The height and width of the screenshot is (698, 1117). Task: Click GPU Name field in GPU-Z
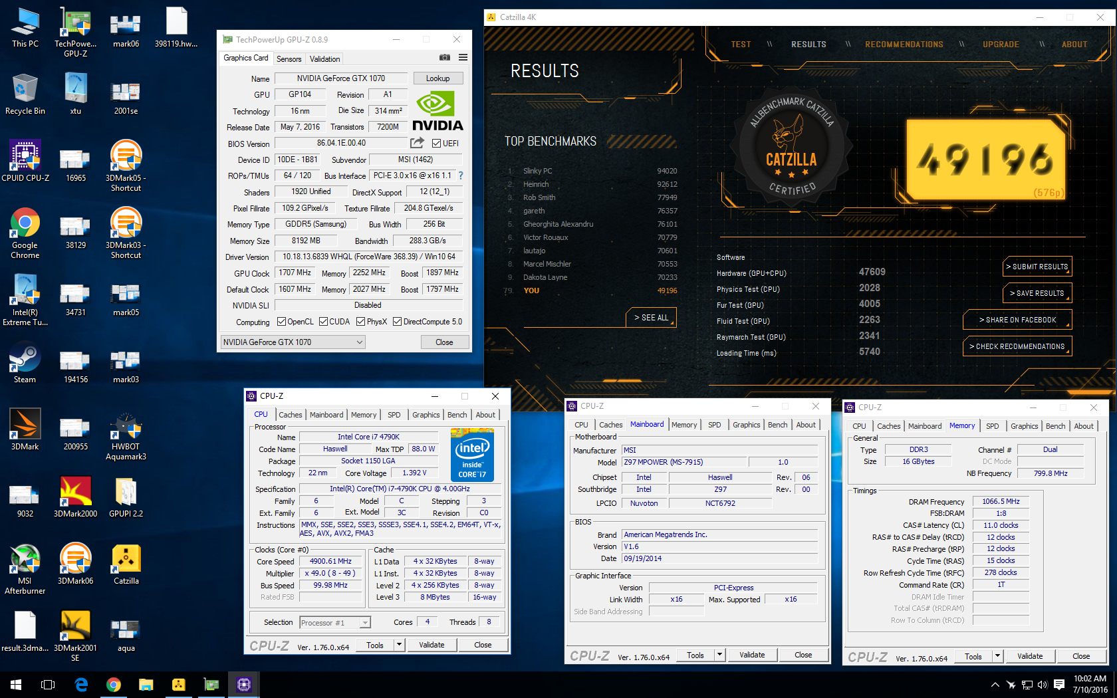[340, 78]
